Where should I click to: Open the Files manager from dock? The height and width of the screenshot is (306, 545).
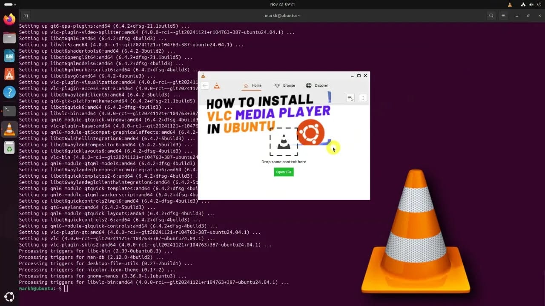pos(9,37)
